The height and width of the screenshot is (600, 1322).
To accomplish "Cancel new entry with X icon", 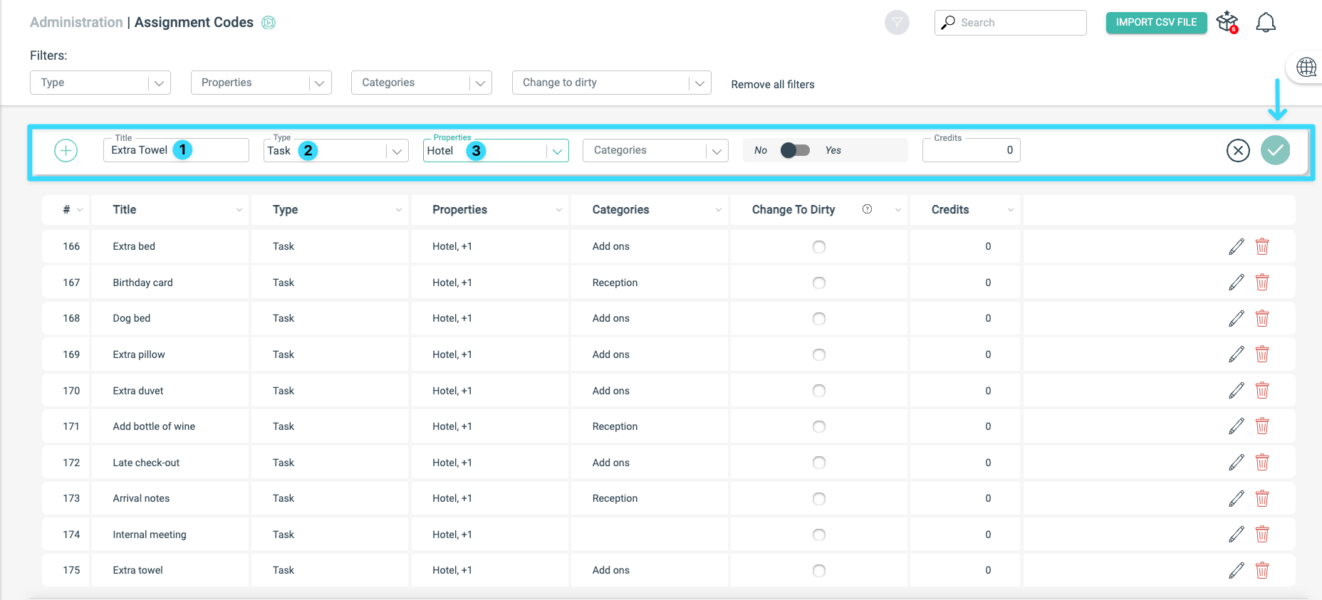I will [x=1238, y=150].
